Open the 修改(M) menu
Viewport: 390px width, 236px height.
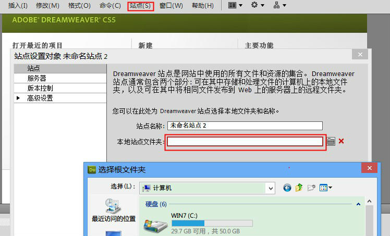[x=48, y=5]
